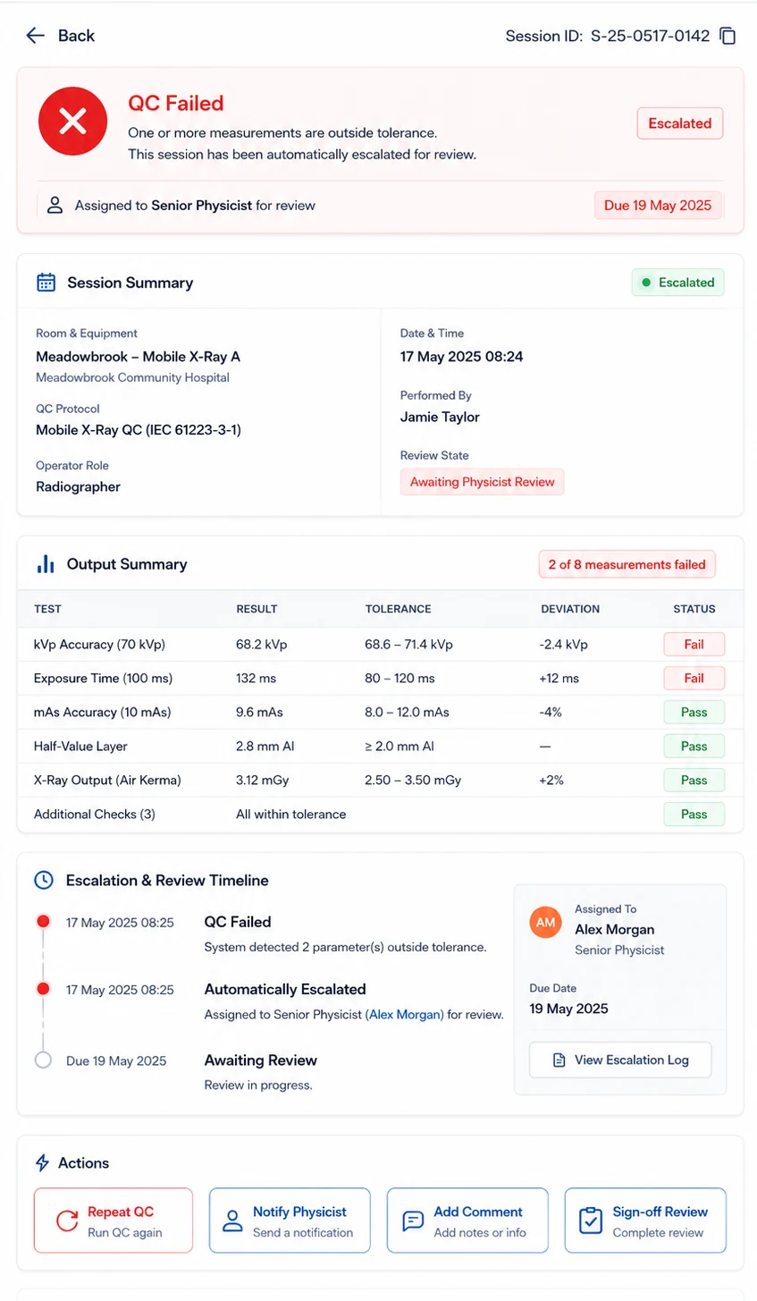The height and width of the screenshot is (1301, 757).
Task: Click the 17 May 2025 08:24 date value
Action: coord(462,356)
